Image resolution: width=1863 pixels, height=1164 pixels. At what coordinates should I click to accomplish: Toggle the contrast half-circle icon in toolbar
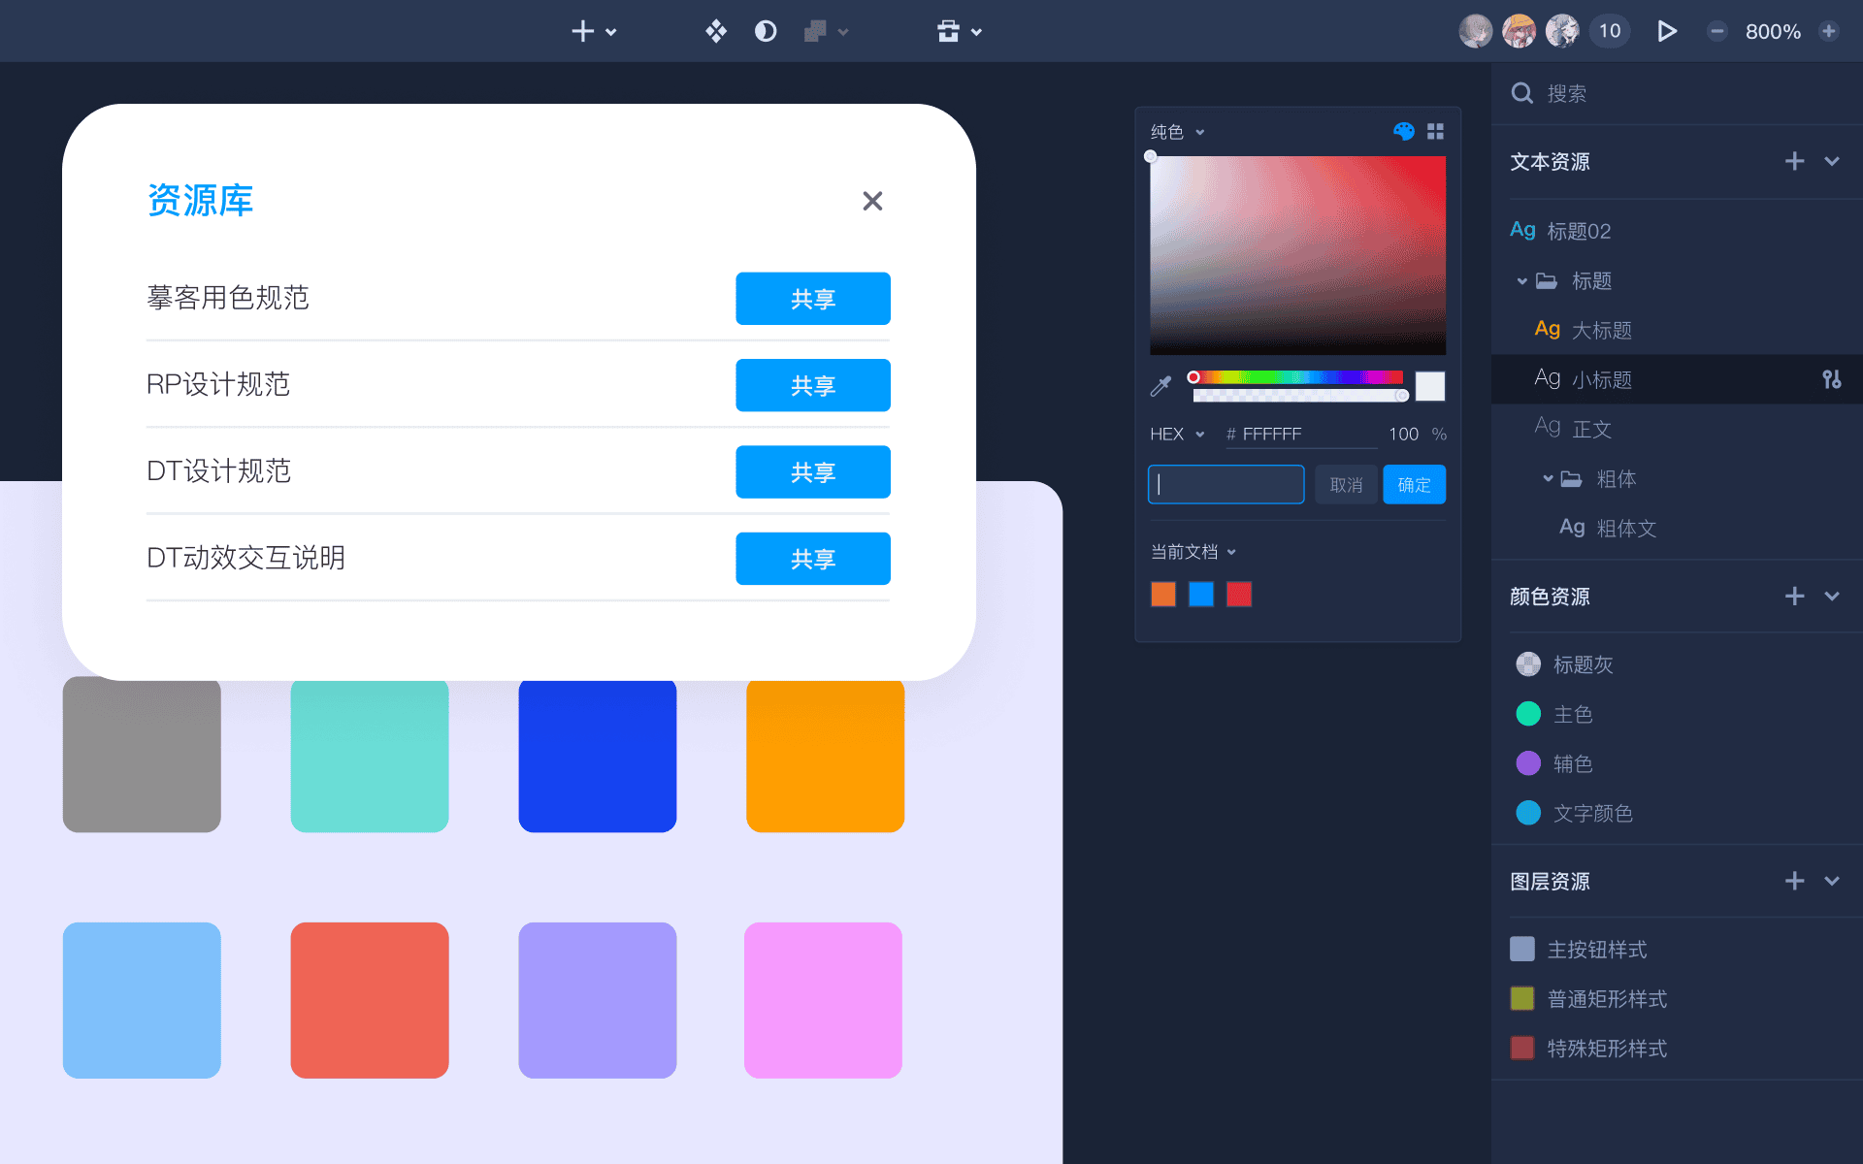click(766, 31)
